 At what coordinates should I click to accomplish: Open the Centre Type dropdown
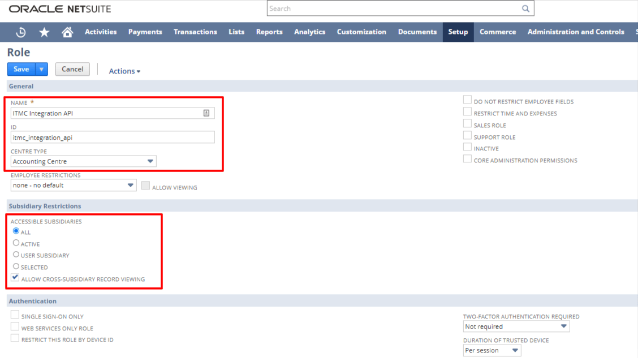[x=83, y=162]
